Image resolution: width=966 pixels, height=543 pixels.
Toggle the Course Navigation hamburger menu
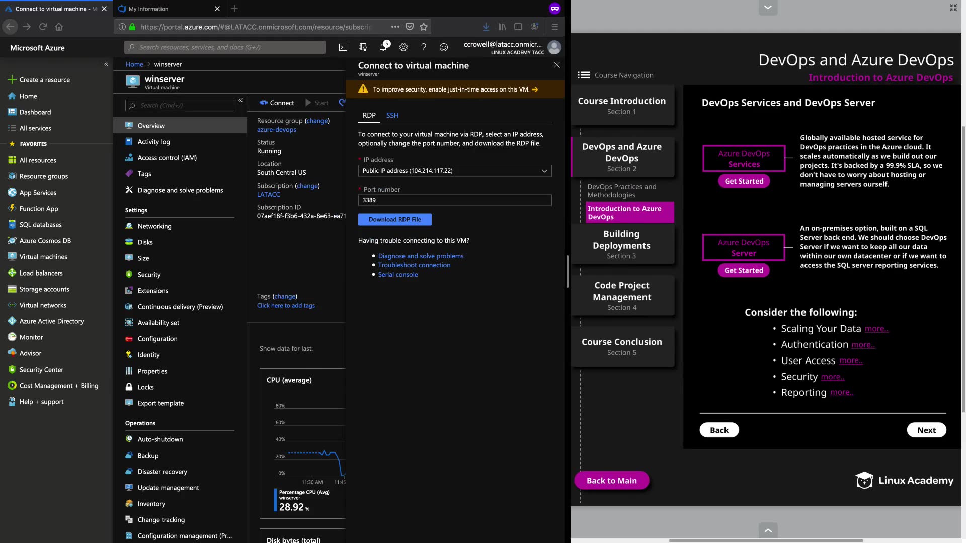point(584,75)
